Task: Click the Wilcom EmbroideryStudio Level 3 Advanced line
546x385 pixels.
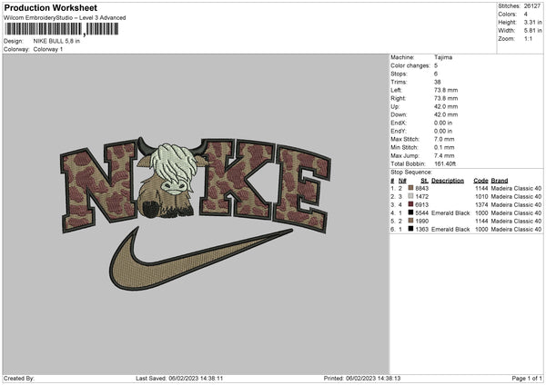Action: 65,18
